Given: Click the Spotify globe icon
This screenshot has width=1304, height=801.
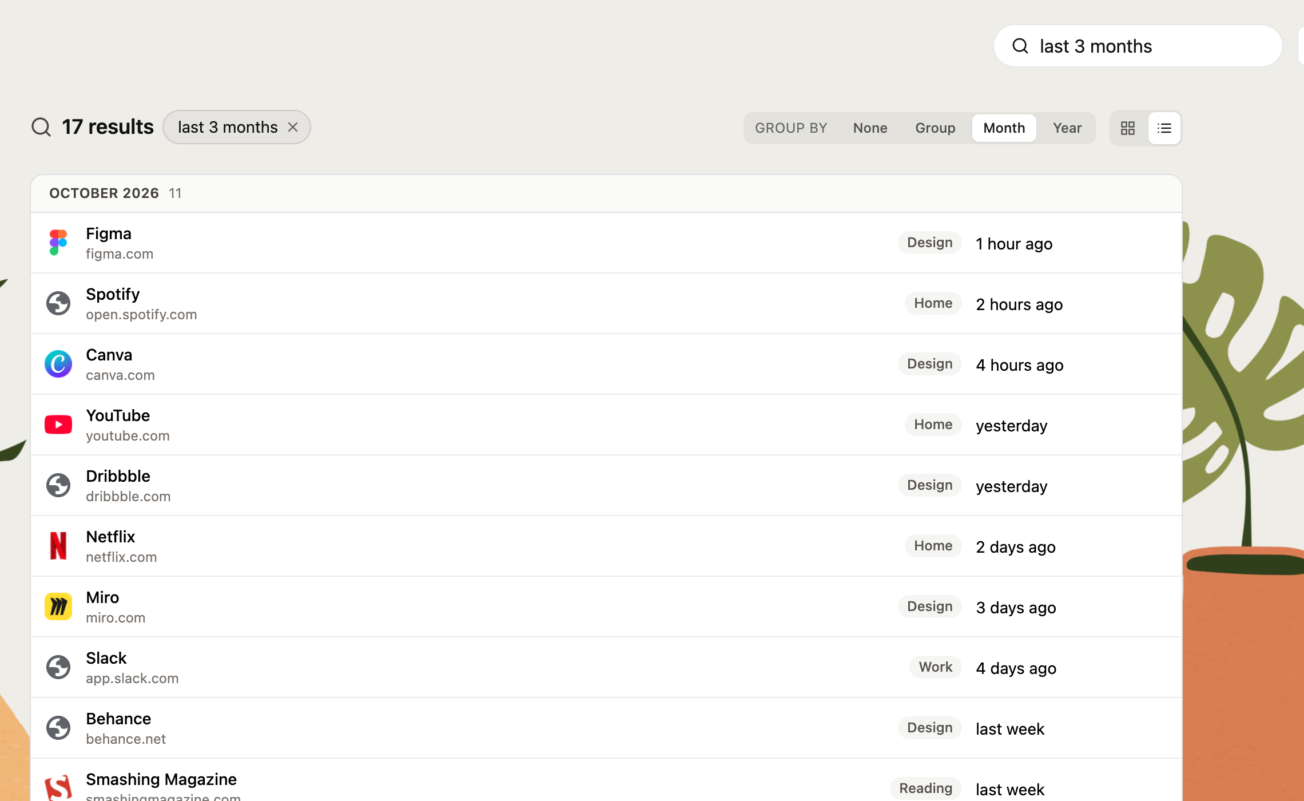Looking at the screenshot, I should [58, 303].
